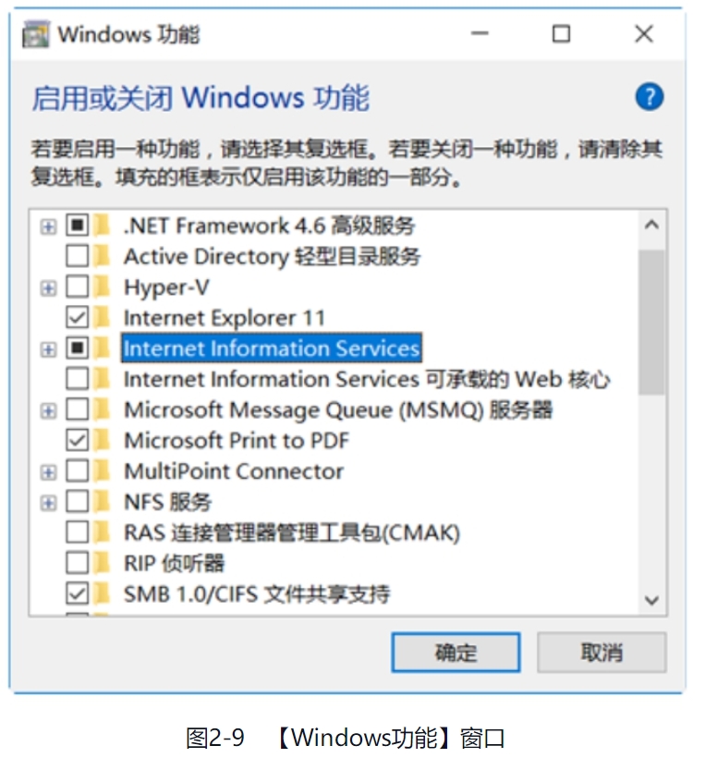Click the folder icon next to Active Directory 轻型目录服务

click(x=103, y=256)
